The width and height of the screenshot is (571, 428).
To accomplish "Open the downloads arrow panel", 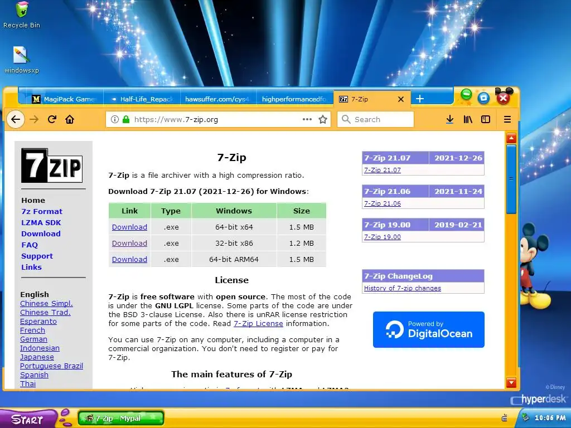I will pos(450,119).
